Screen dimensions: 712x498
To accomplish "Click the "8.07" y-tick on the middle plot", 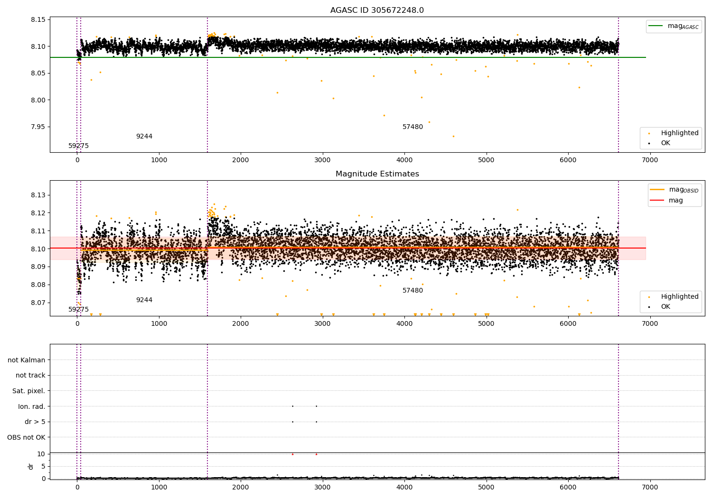I will point(38,303).
